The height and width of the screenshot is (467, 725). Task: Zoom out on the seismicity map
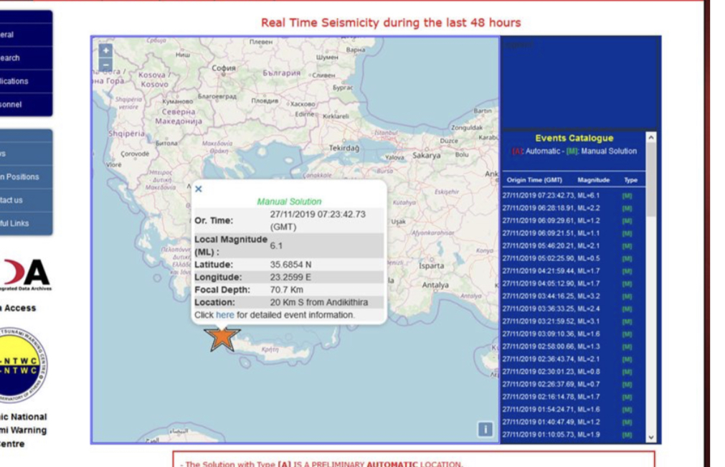[x=106, y=65]
